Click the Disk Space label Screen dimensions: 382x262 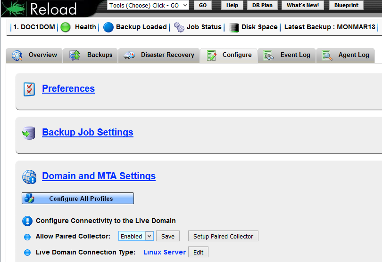[259, 27]
